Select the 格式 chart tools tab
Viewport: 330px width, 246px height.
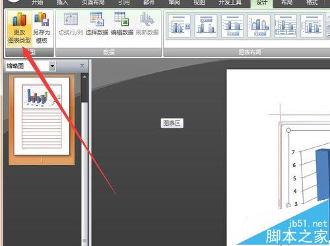click(x=312, y=3)
